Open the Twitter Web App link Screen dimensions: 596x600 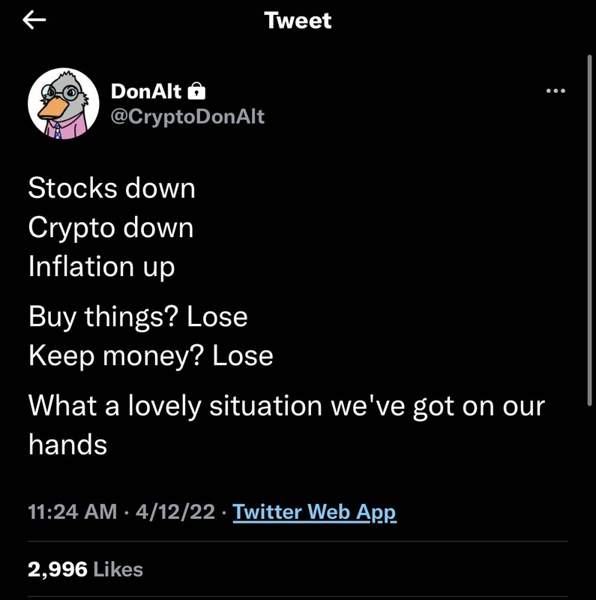(314, 512)
